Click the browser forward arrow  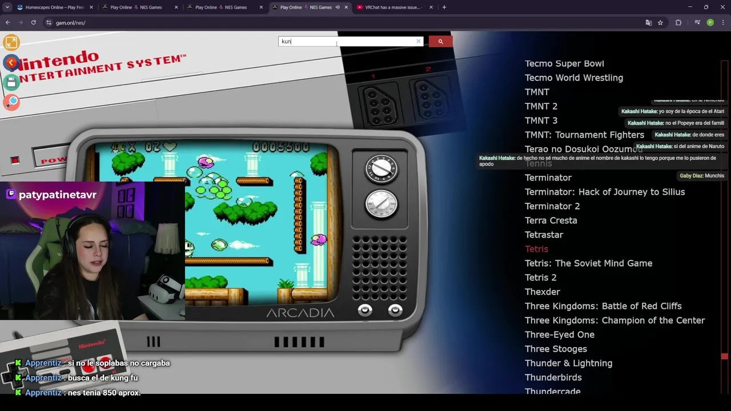click(21, 23)
